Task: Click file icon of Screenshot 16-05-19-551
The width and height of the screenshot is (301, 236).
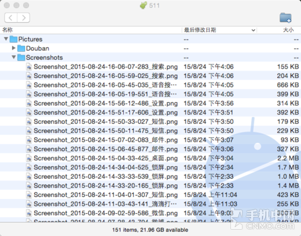Action: pyautogui.click(x=29, y=94)
